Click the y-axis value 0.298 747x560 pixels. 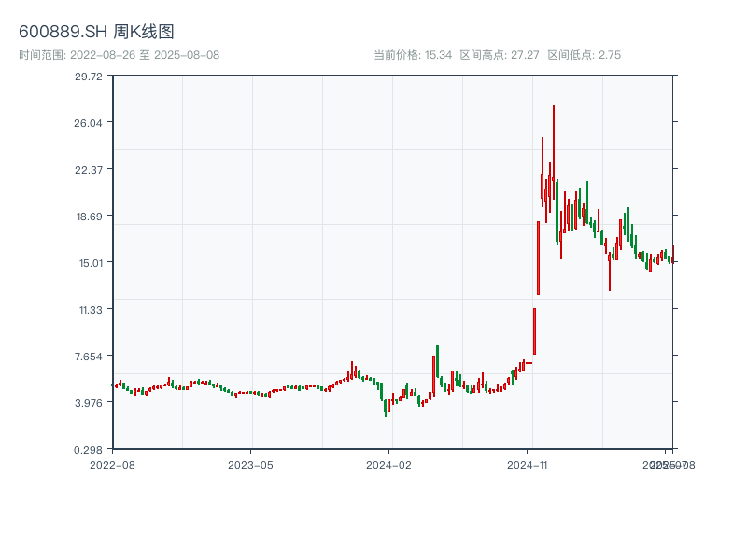coord(88,450)
